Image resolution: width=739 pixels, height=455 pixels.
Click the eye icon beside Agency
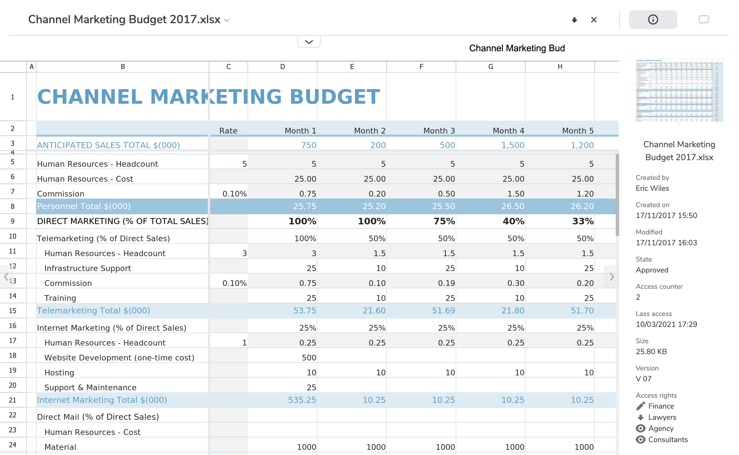[640, 428]
